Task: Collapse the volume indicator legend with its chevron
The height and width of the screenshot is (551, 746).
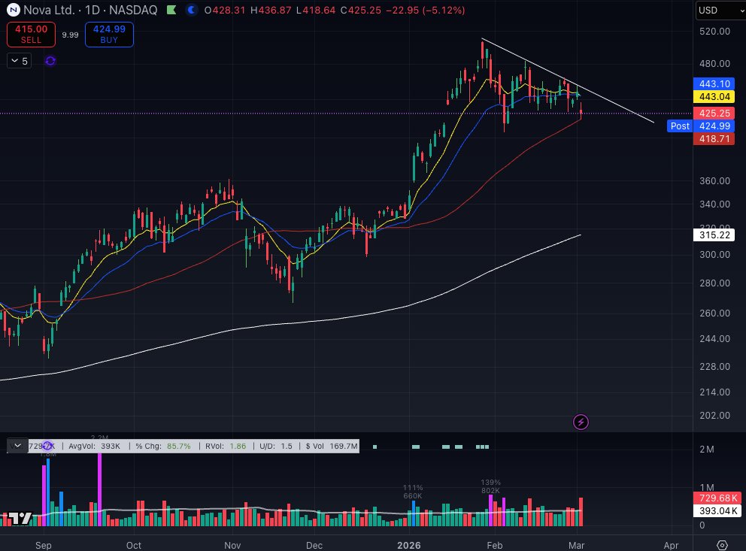Action: click(17, 446)
